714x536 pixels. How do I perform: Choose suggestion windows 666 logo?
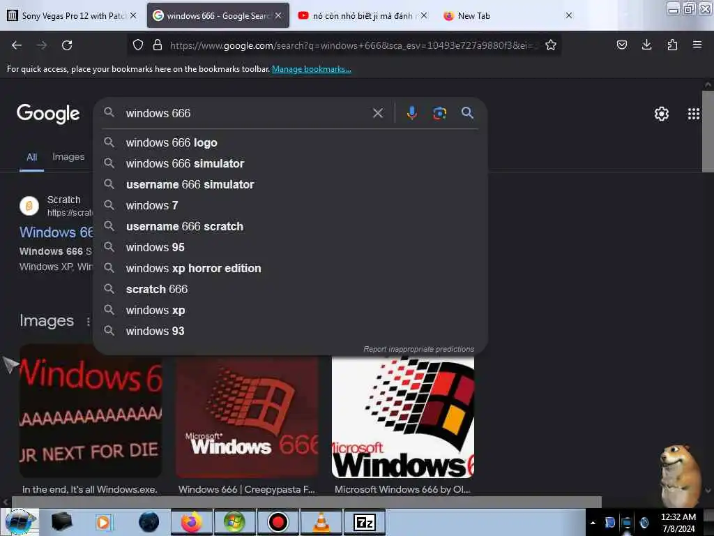click(x=291, y=142)
